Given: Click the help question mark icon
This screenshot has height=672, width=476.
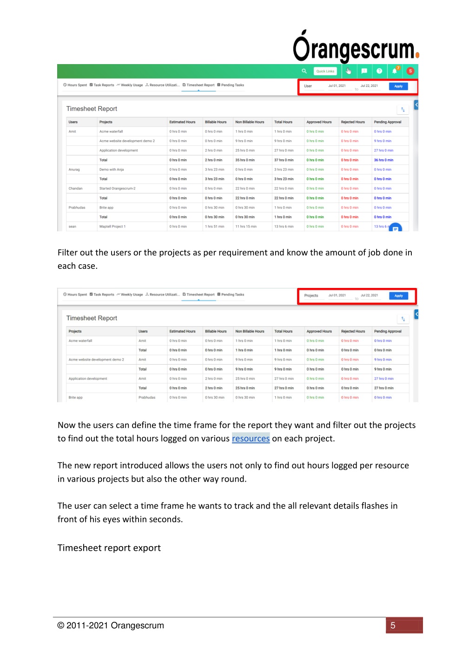Looking at the screenshot, I should (x=379, y=71).
